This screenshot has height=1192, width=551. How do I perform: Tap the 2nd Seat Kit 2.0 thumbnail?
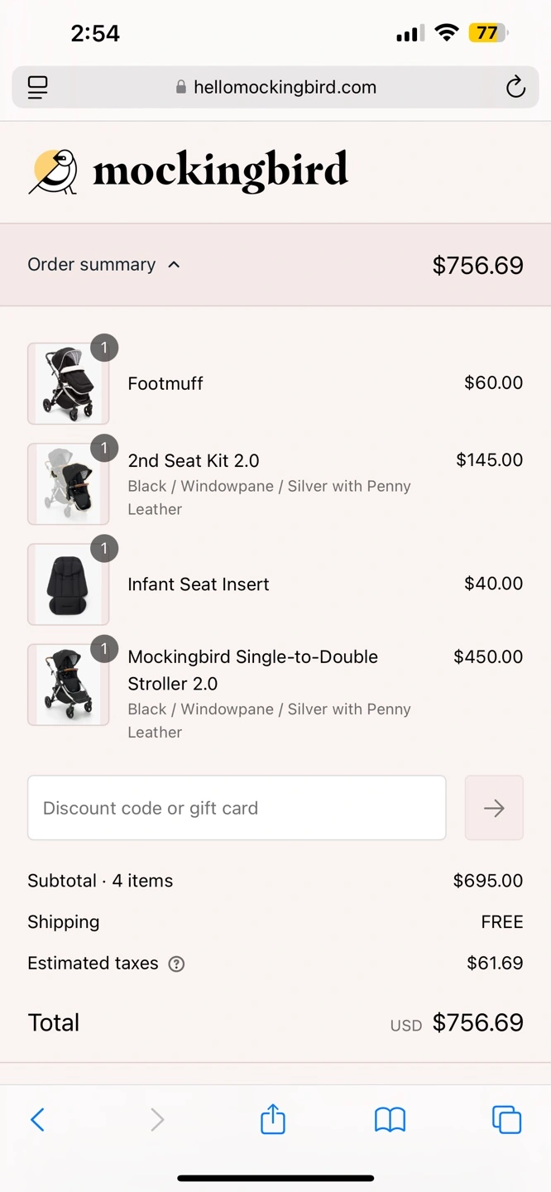[69, 484]
